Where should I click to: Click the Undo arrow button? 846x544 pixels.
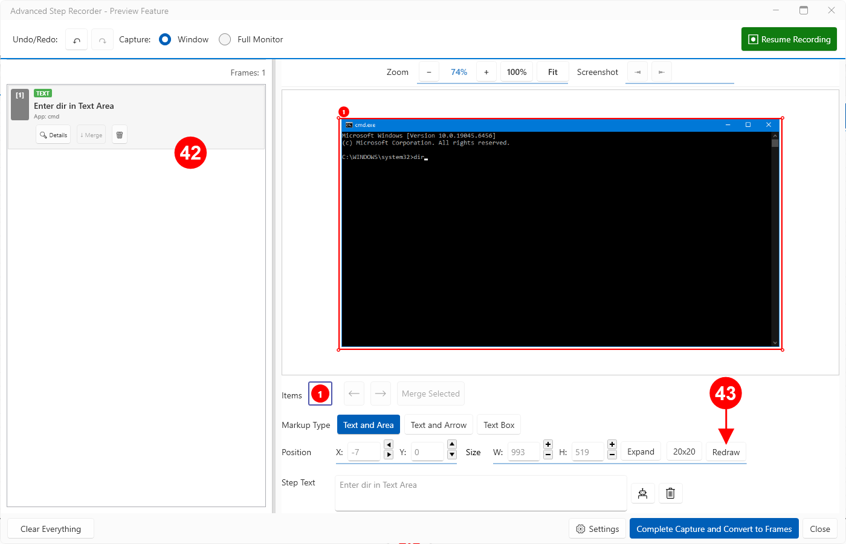click(77, 40)
